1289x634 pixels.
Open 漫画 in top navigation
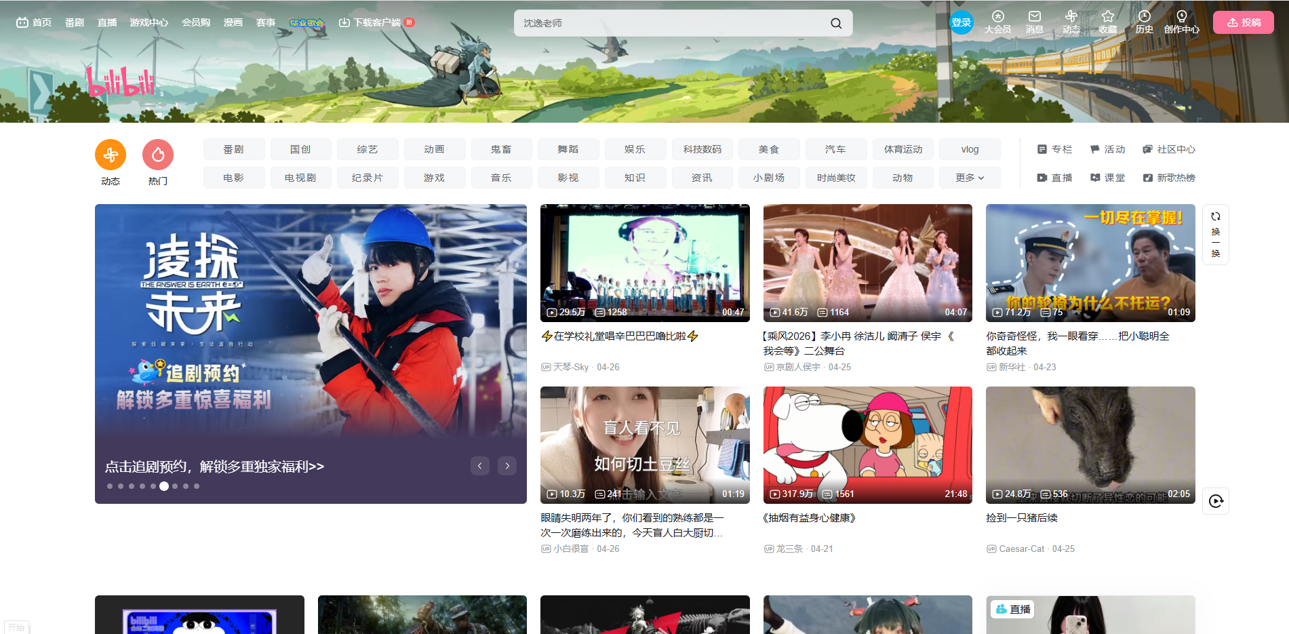point(233,22)
